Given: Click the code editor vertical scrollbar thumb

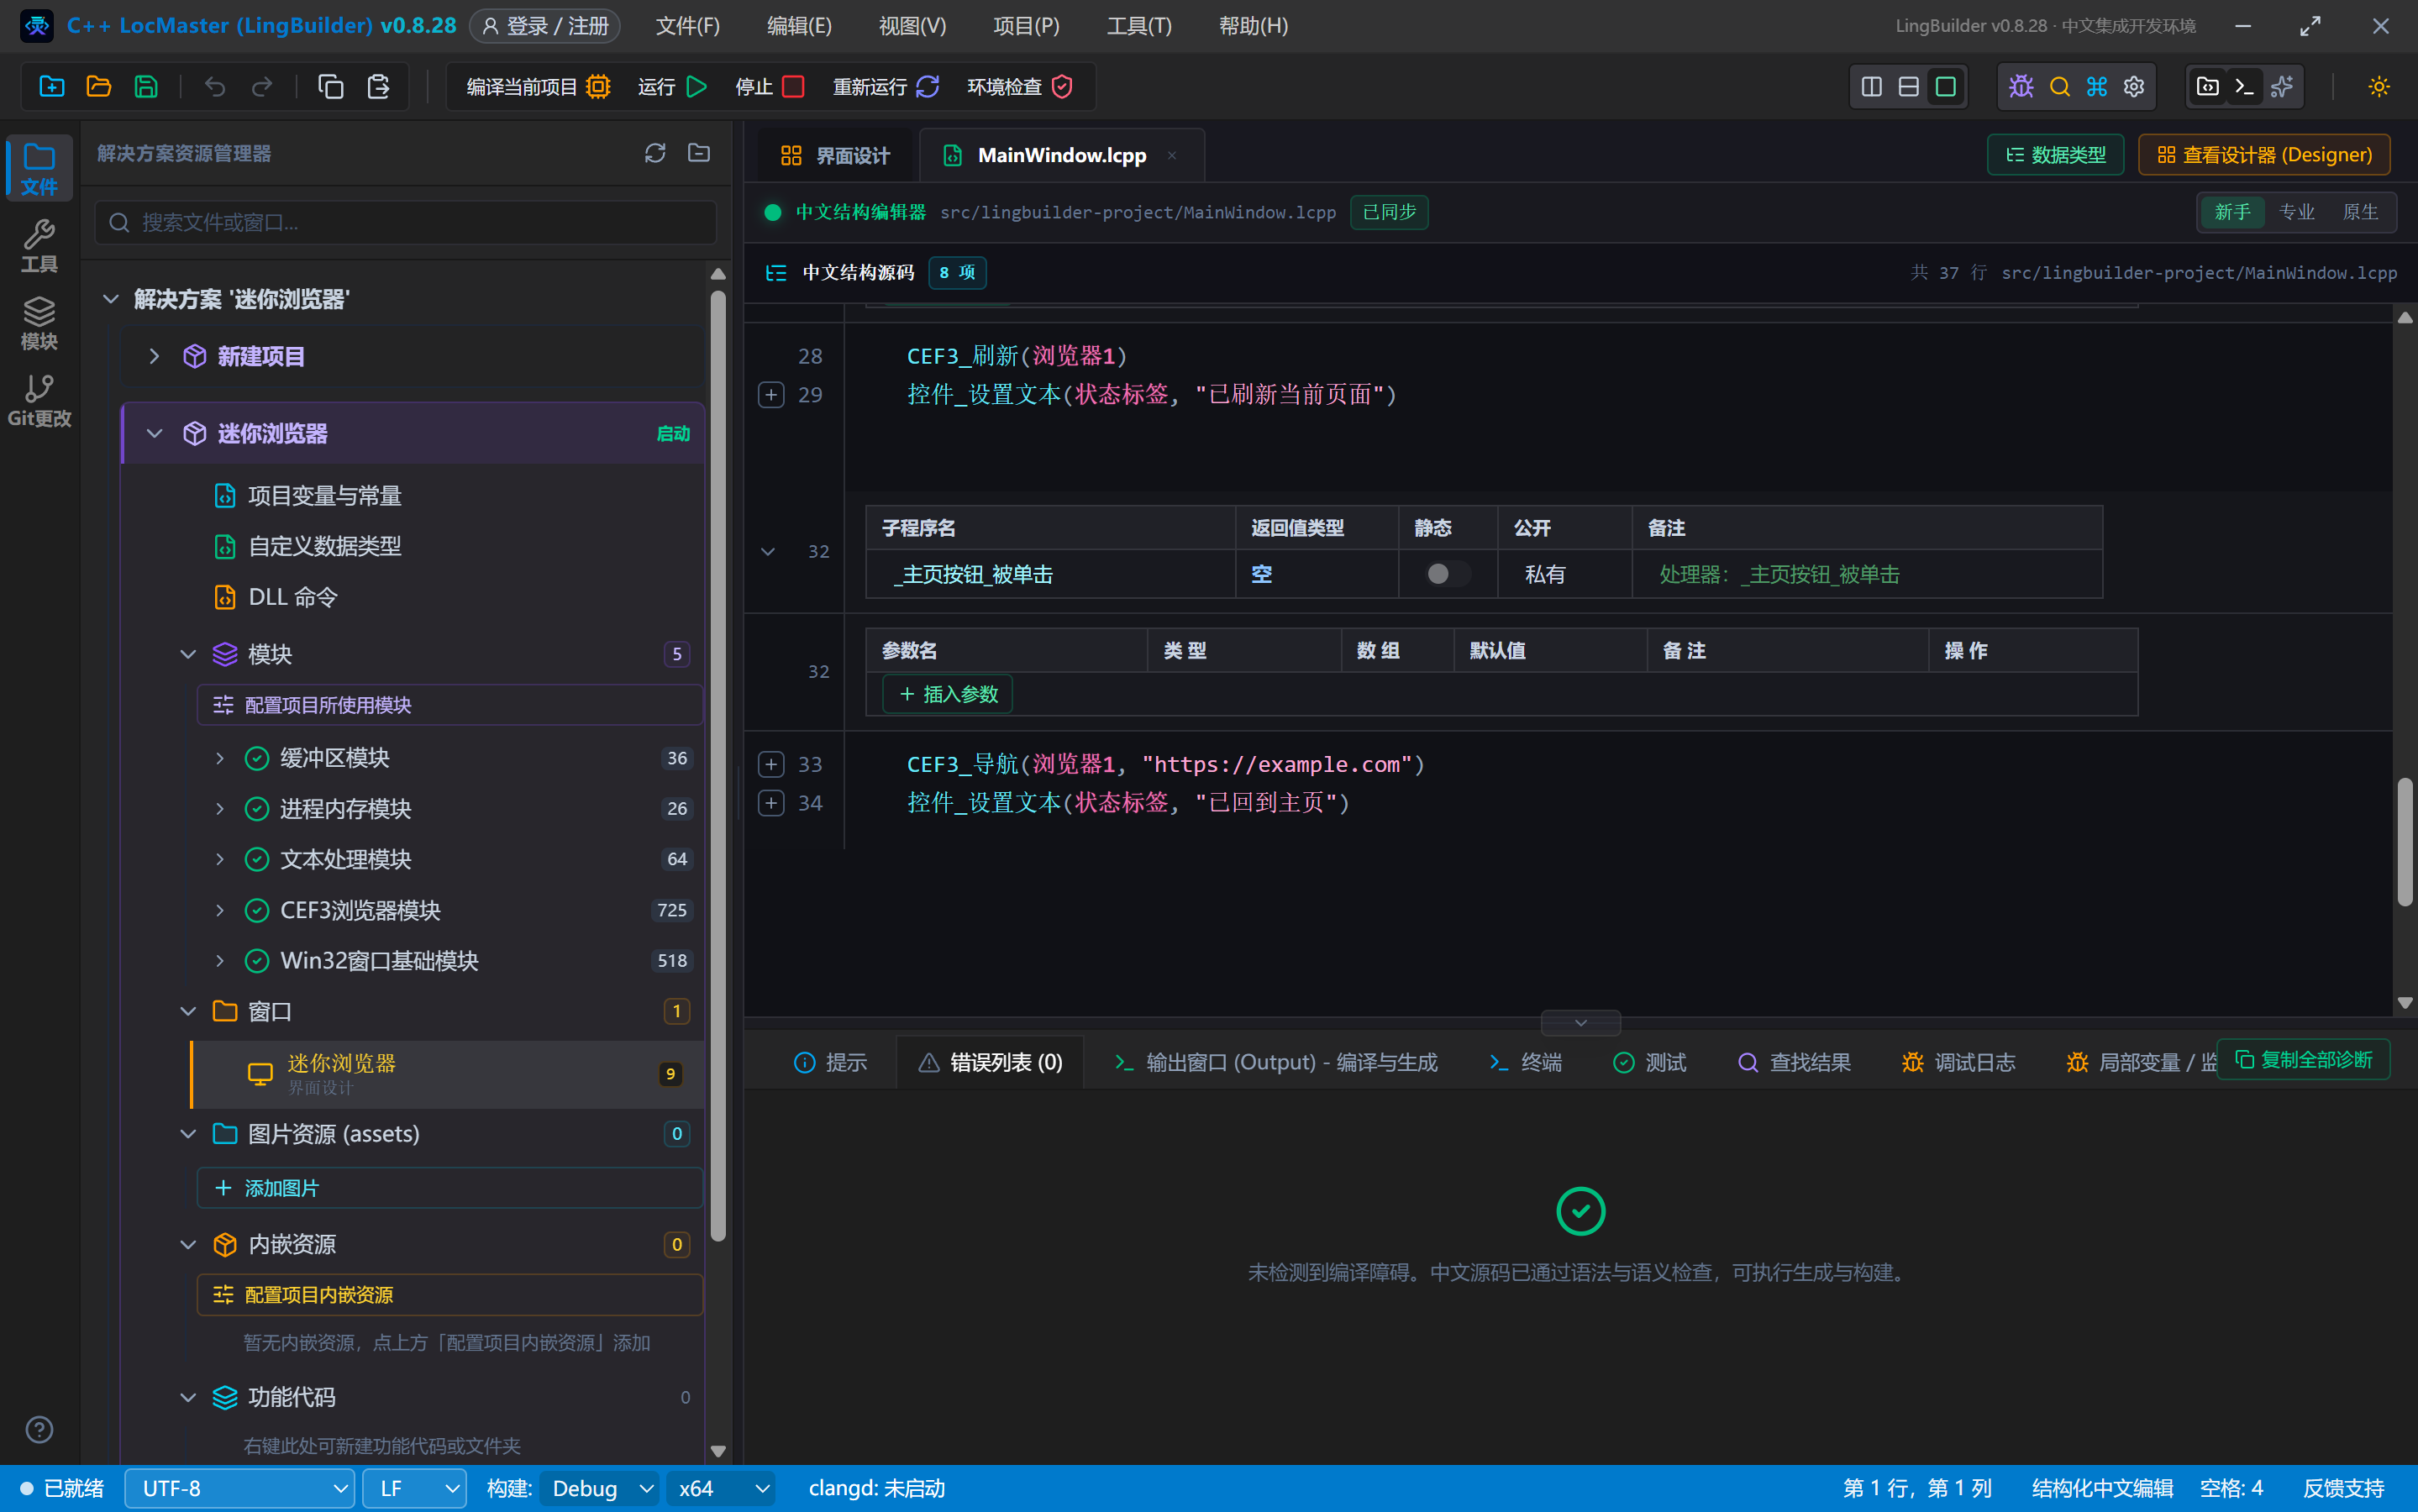Looking at the screenshot, I should pos(2405,842).
